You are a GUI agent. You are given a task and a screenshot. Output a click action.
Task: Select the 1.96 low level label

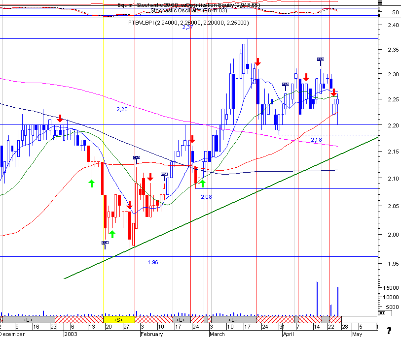[153, 262]
